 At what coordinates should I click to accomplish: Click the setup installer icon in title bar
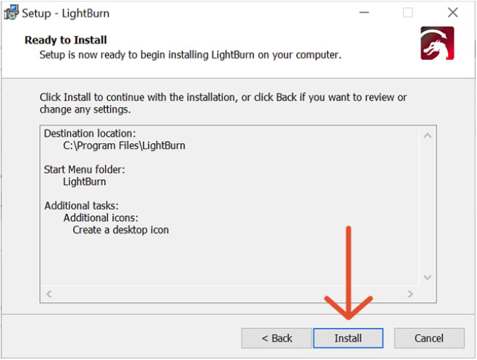[12, 13]
